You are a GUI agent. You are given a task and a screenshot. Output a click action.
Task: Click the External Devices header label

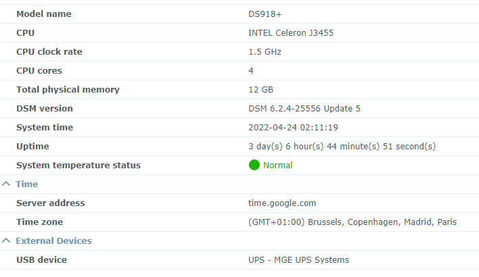[53, 241]
